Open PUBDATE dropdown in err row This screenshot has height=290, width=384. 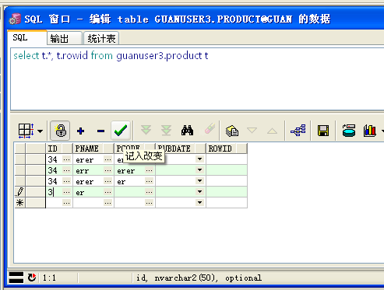(200, 170)
